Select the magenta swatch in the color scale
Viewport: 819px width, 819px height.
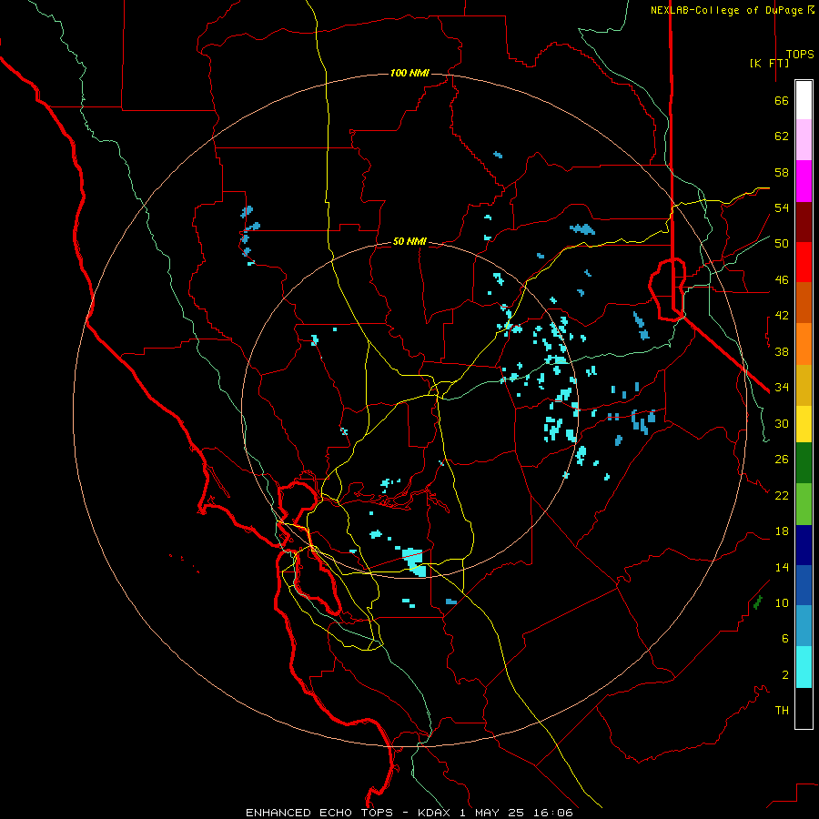coord(804,181)
